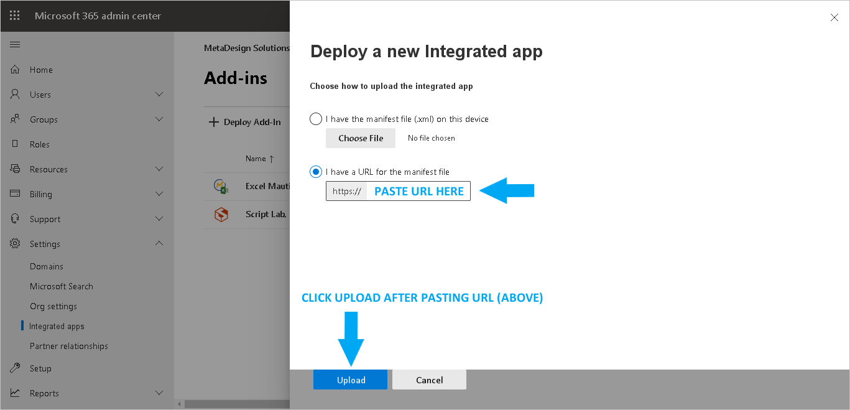Click the Groups people icon
The image size is (850, 410).
pos(15,119)
